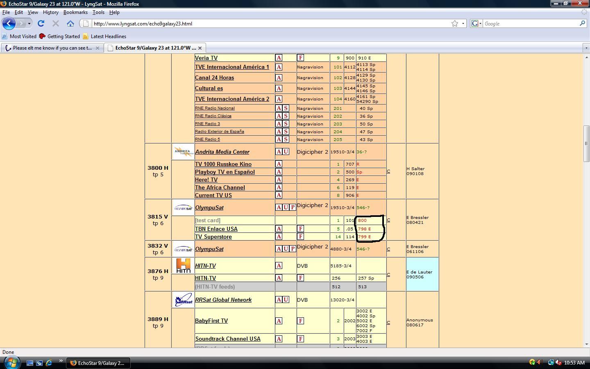
Task: Bookmark this page with the star icon
Action: (x=455, y=23)
